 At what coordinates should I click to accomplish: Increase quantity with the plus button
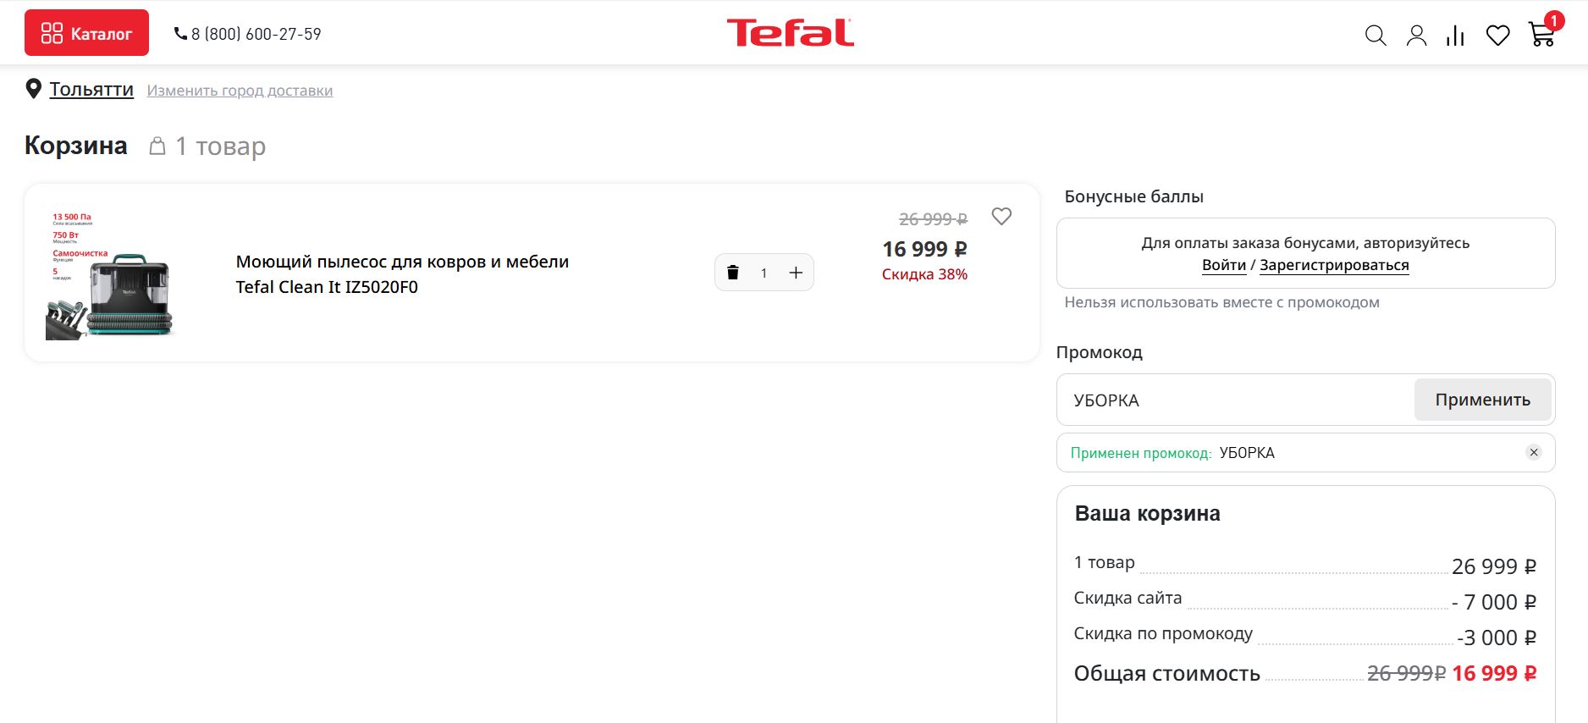796,273
